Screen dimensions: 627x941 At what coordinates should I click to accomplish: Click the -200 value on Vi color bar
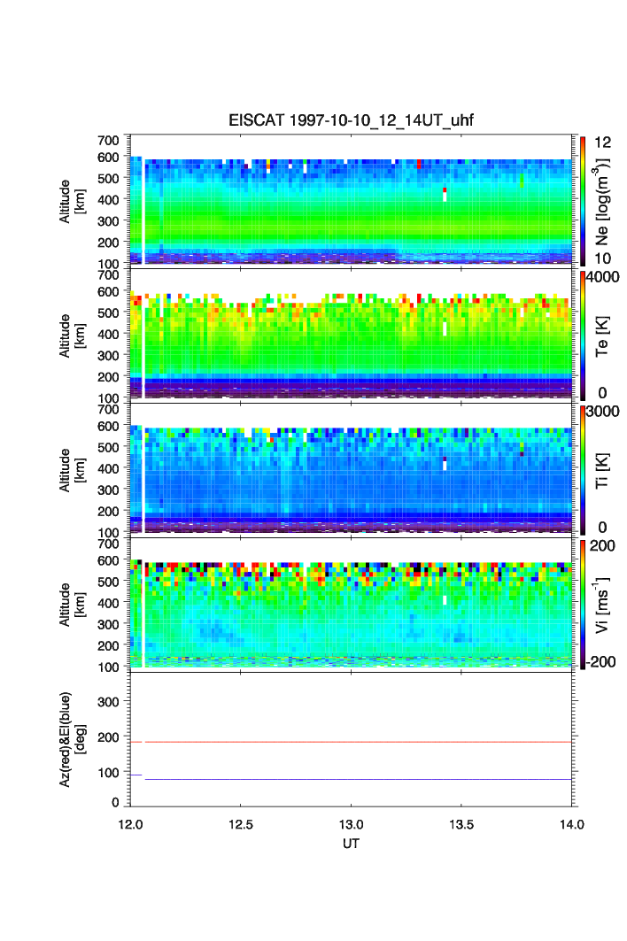coord(600,662)
